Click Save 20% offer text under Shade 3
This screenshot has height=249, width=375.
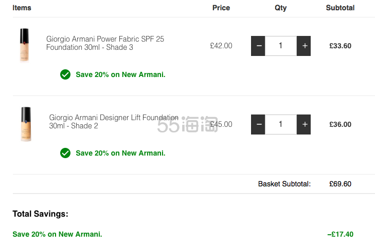tap(120, 74)
